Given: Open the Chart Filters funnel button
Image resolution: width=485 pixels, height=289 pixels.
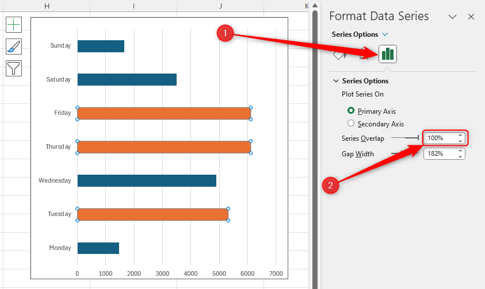Looking at the screenshot, I should (14, 68).
